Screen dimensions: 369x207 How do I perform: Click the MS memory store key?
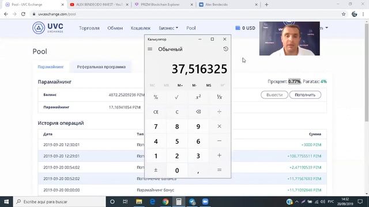point(209,85)
